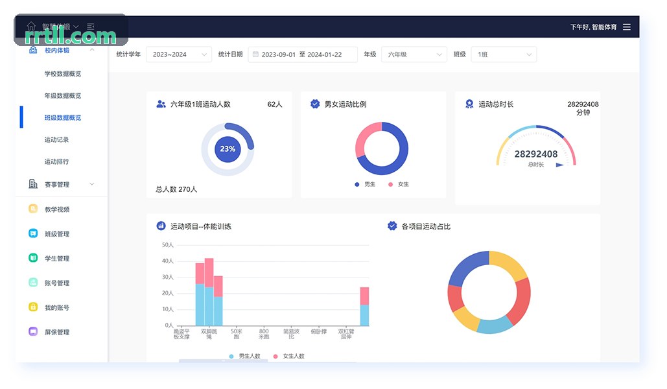This screenshot has width=667, height=389.
Task: Open the 我的账号 lock icon
Action: pos(33,307)
